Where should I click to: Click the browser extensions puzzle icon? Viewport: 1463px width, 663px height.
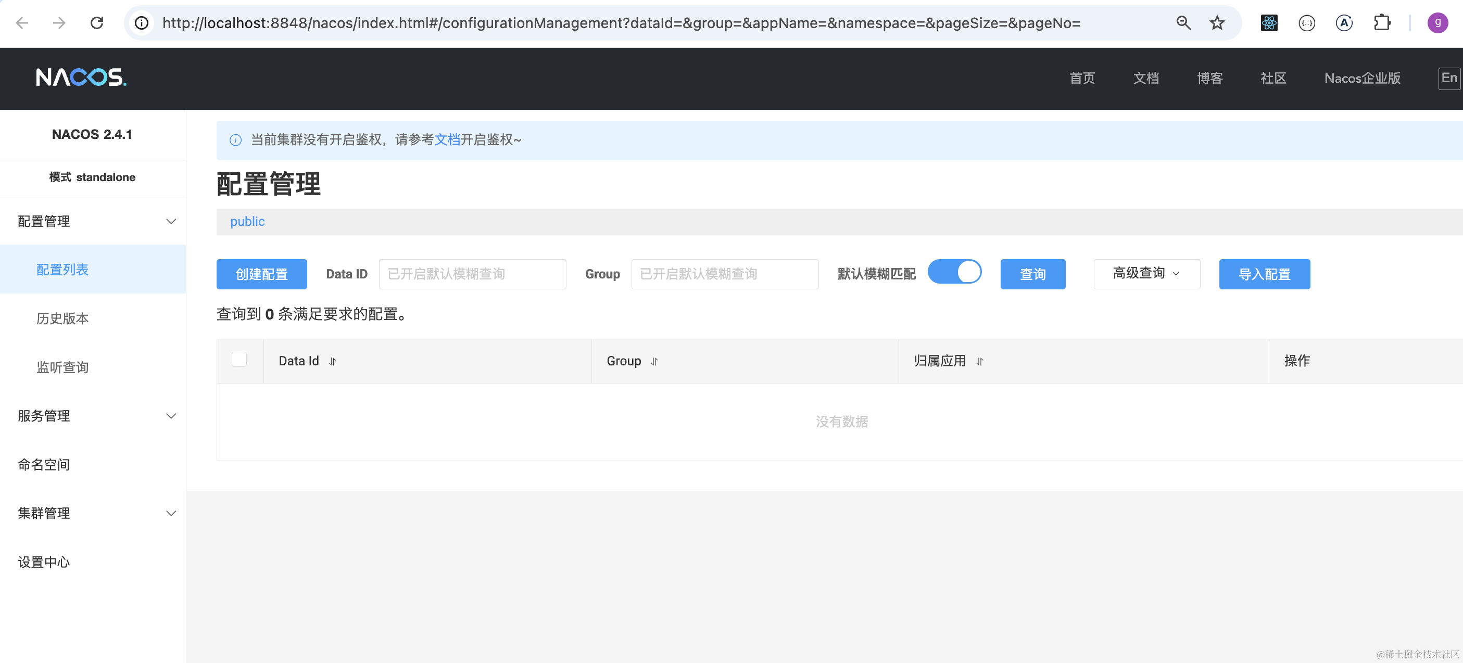[1382, 23]
